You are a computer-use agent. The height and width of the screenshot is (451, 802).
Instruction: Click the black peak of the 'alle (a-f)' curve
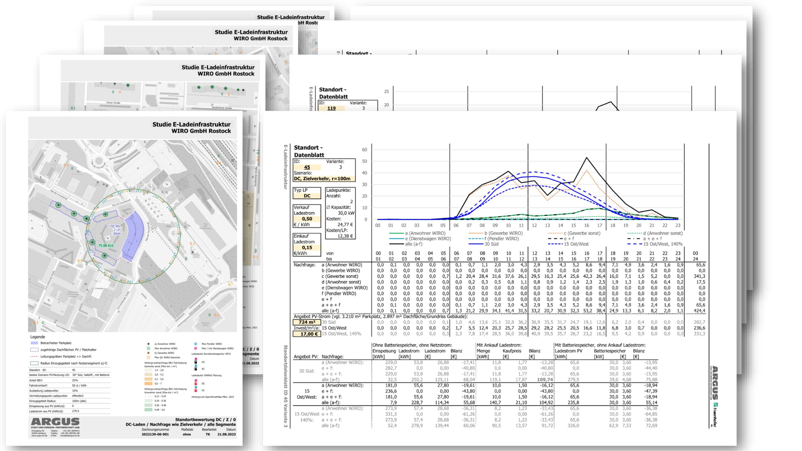tap(586, 158)
